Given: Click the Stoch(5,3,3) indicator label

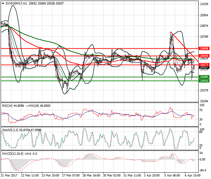Looking at the screenshot, I should (x=10, y=130).
